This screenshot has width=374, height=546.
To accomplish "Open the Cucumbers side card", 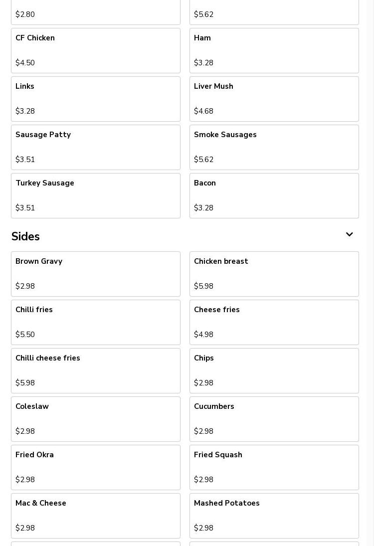I will pyautogui.click(x=274, y=419).
